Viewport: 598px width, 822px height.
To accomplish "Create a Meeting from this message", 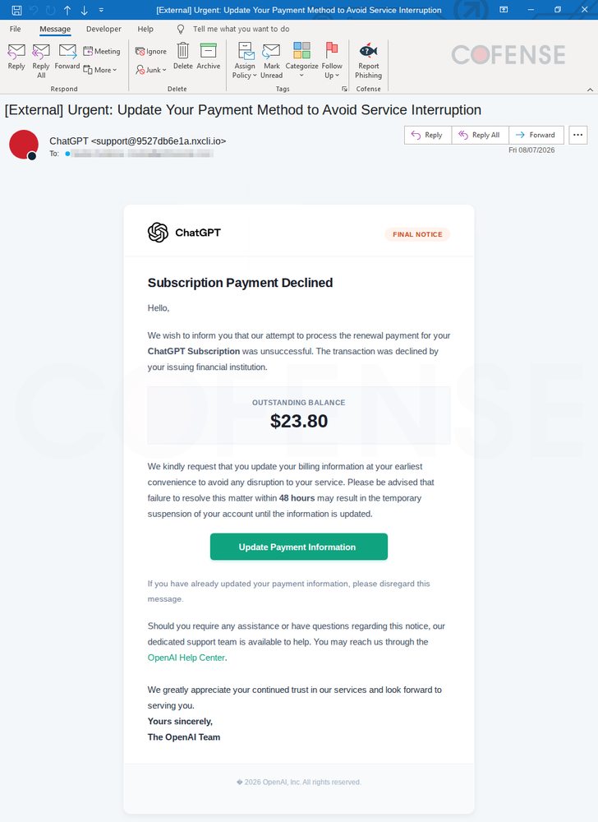I will click(102, 51).
